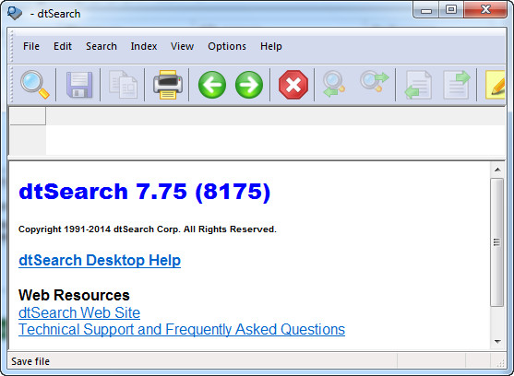Screen dimensions: 514x376
Task: Click the gray header cell in results pane
Action: [x=28, y=116]
